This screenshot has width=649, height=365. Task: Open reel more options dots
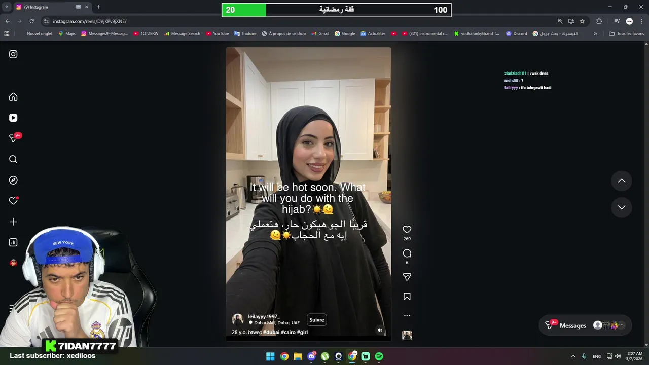coord(407,315)
